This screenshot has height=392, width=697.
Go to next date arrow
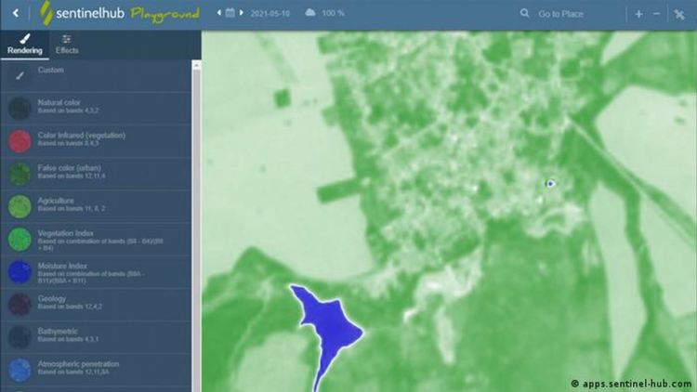click(242, 13)
